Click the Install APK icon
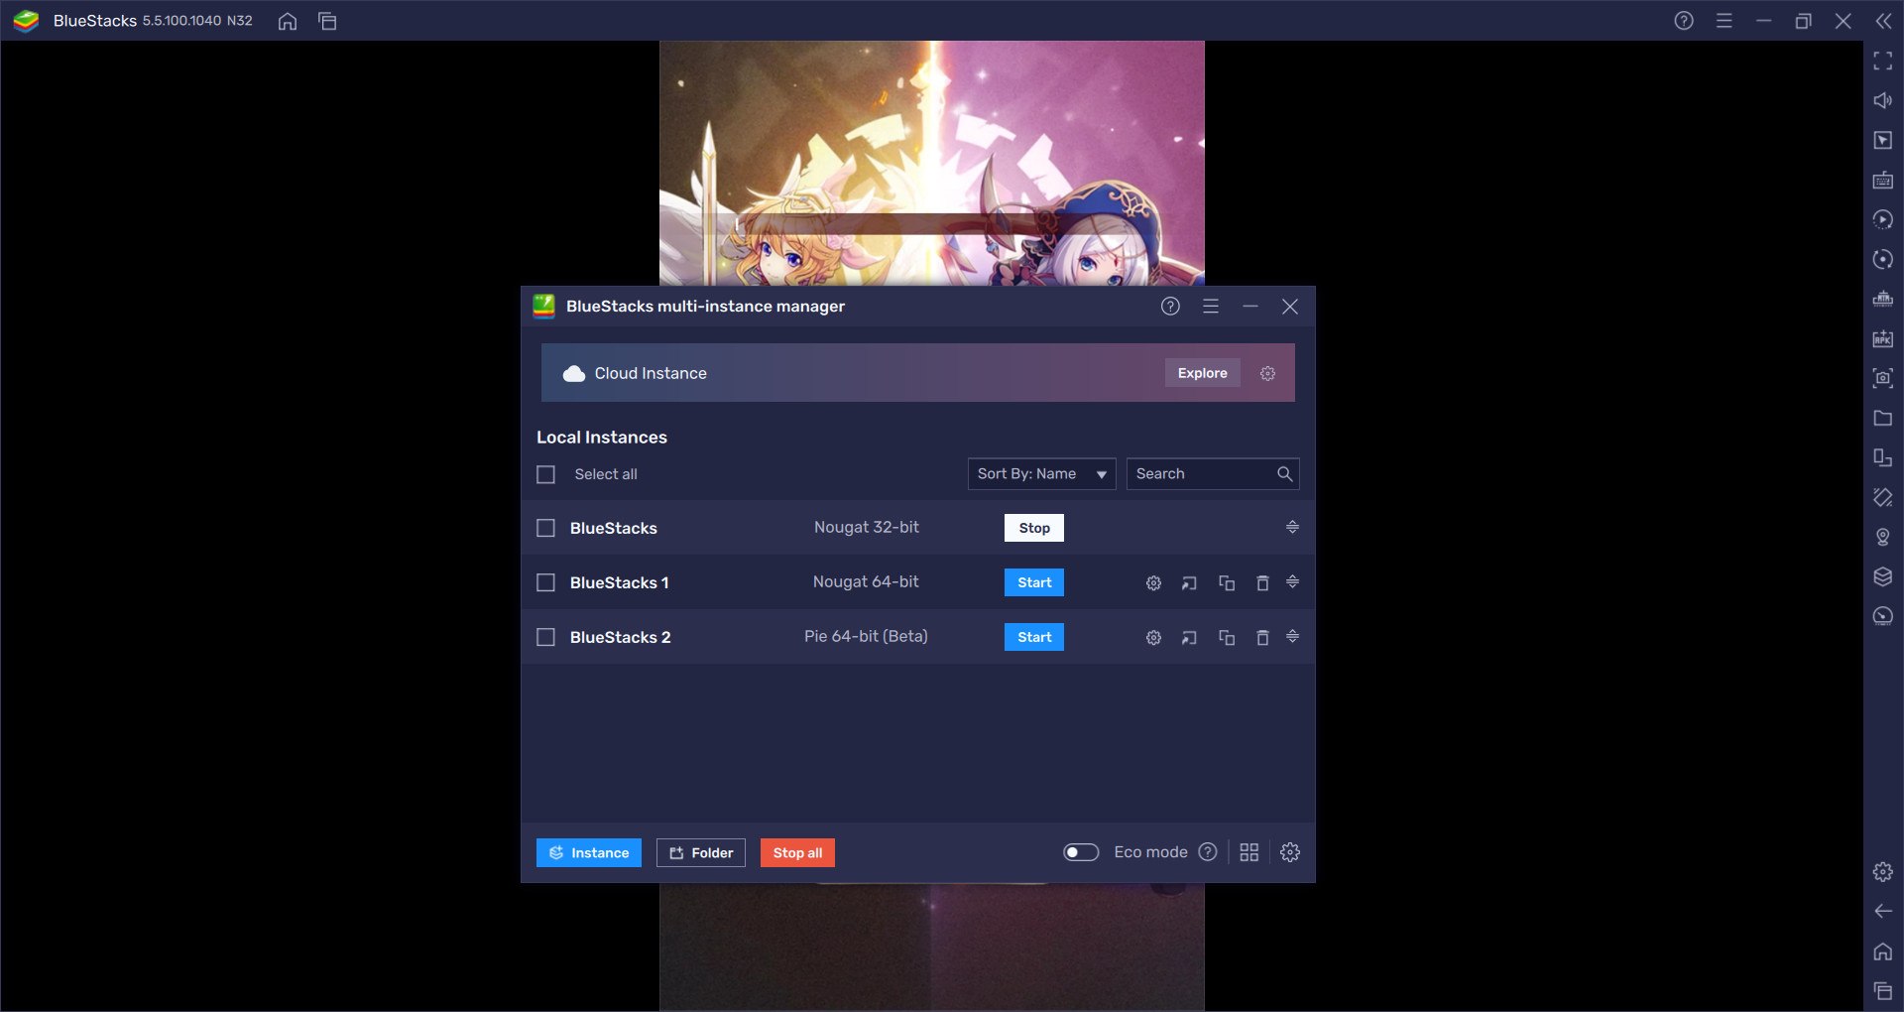This screenshot has height=1012, width=1904. click(x=1882, y=338)
